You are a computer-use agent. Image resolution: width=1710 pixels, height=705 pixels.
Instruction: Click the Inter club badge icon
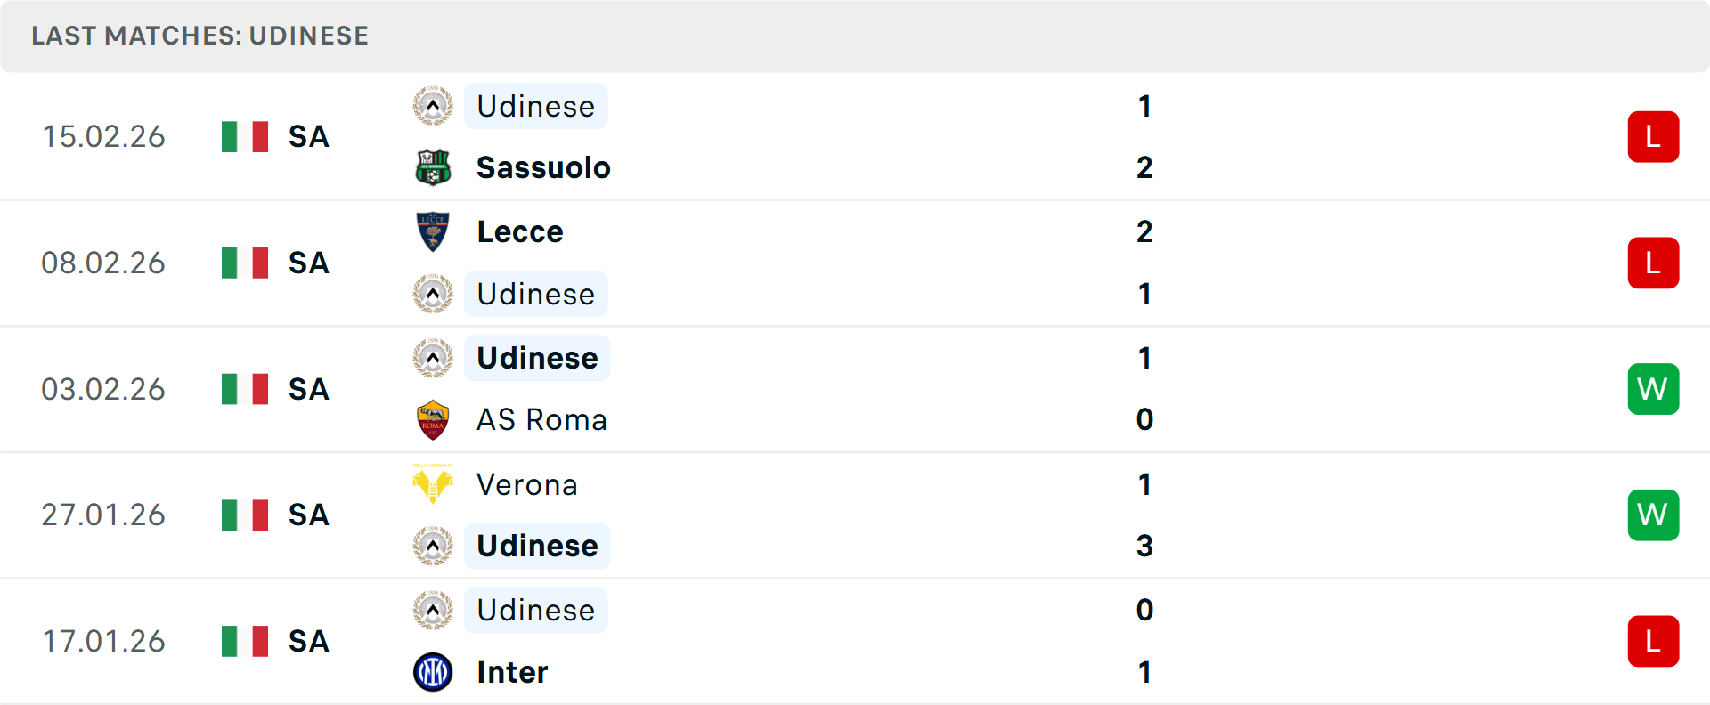(433, 672)
